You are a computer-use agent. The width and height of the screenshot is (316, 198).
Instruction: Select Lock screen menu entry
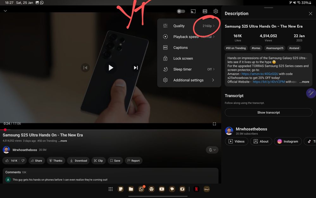pos(189,58)
